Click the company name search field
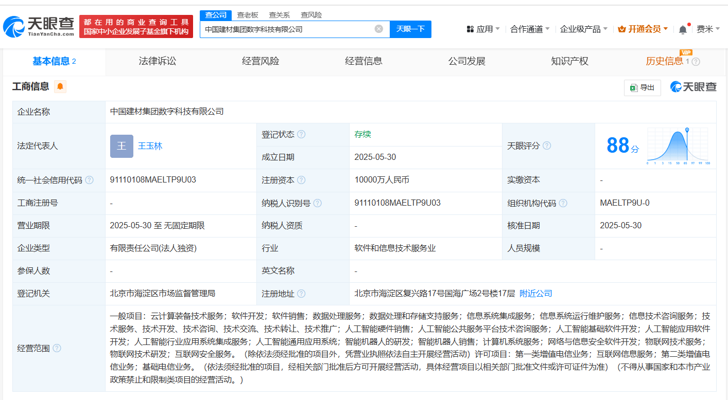The image size is (728, 400). 286,29
